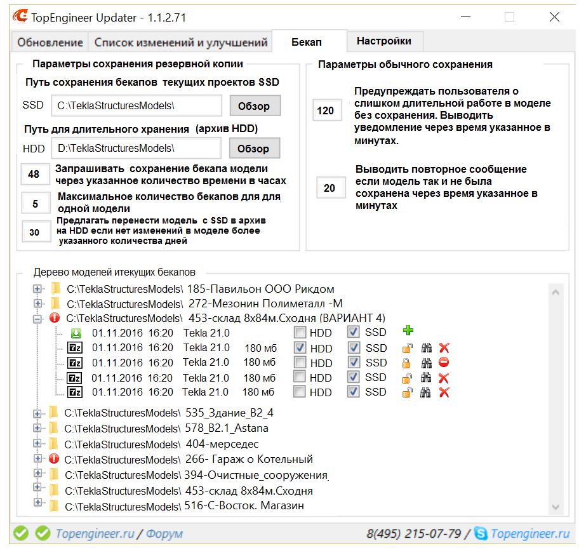This screenshot has height=548, width=579.
Task: Click 7z archive icon in the locked backup row
Action: pyautogui.click(x=75, y=363)
